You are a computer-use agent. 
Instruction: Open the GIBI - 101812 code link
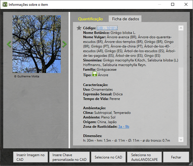(107, 28)
